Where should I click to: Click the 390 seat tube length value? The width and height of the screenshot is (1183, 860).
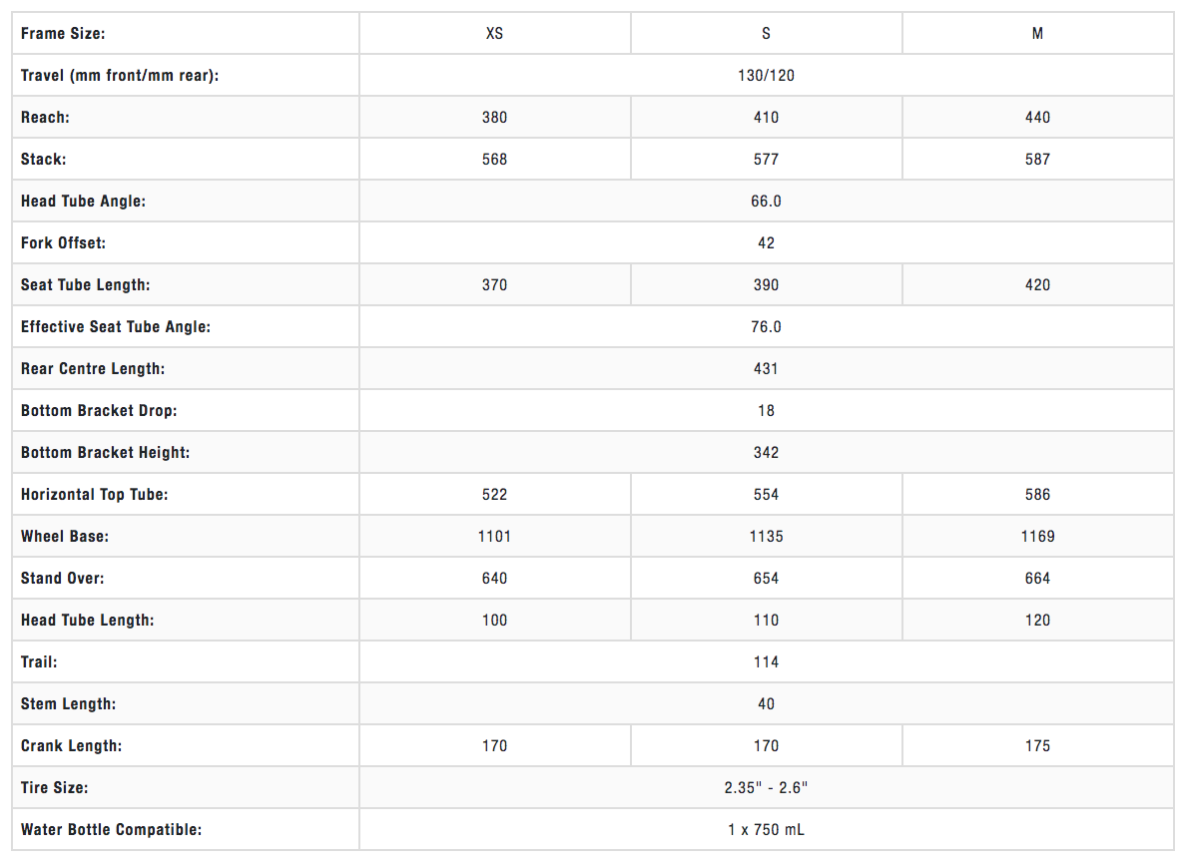[x=766, y=285]
